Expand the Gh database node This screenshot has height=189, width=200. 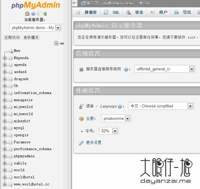[x=4, y=86]
